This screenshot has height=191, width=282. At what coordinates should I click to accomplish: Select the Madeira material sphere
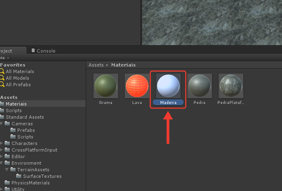click(x=168, y=86)
